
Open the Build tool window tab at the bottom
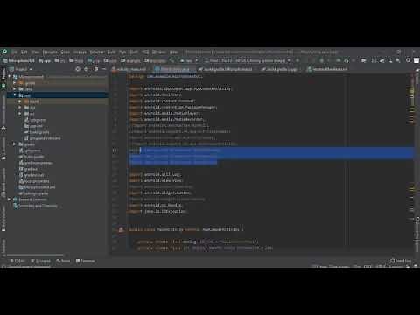pos(63,261)
